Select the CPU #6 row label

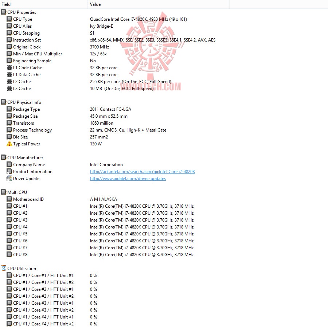20,241
